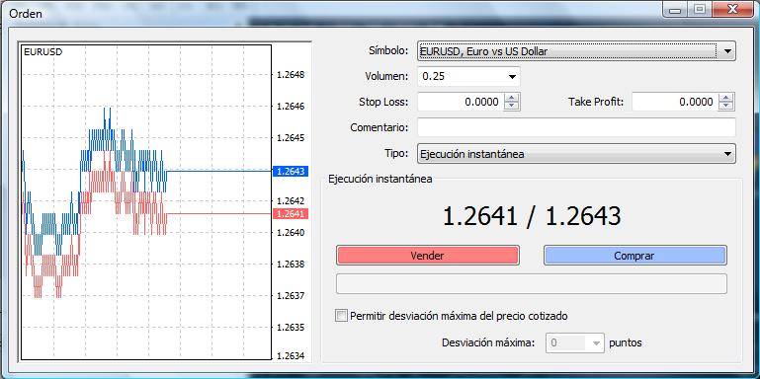Decrease Take Profit with down arrow
Viewport: 760px width, 379px height.
726,107
